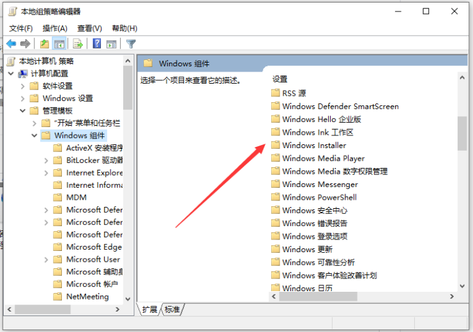473x332 pixels.
Task: Click the 计算机配置 computer icon
Action: click(x=23, y=73)
